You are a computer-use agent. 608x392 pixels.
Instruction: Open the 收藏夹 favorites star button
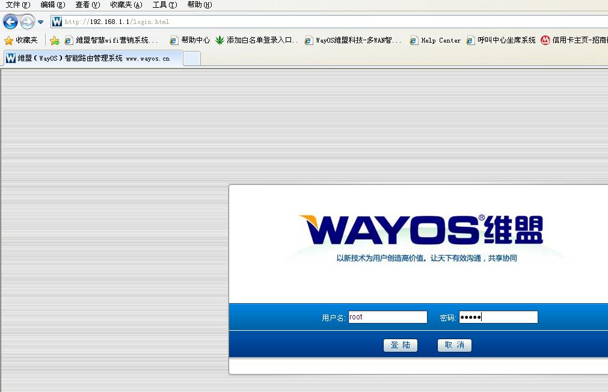(x=21, y=40)
